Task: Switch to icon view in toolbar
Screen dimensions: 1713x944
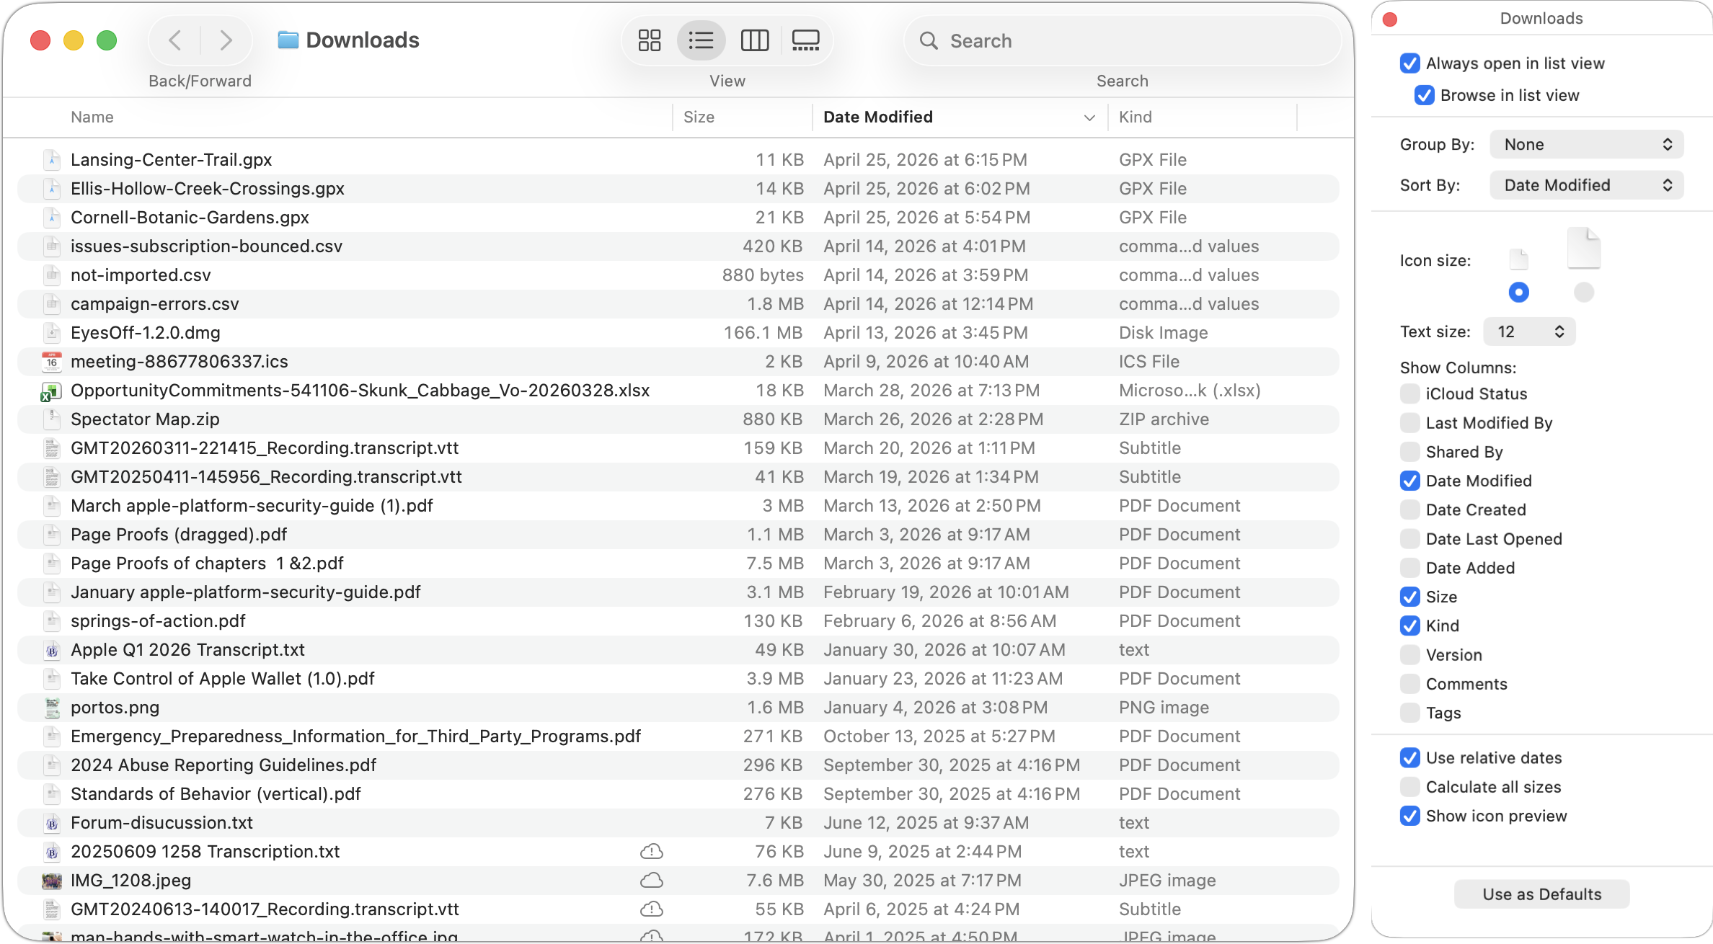Action: (650, 40)
